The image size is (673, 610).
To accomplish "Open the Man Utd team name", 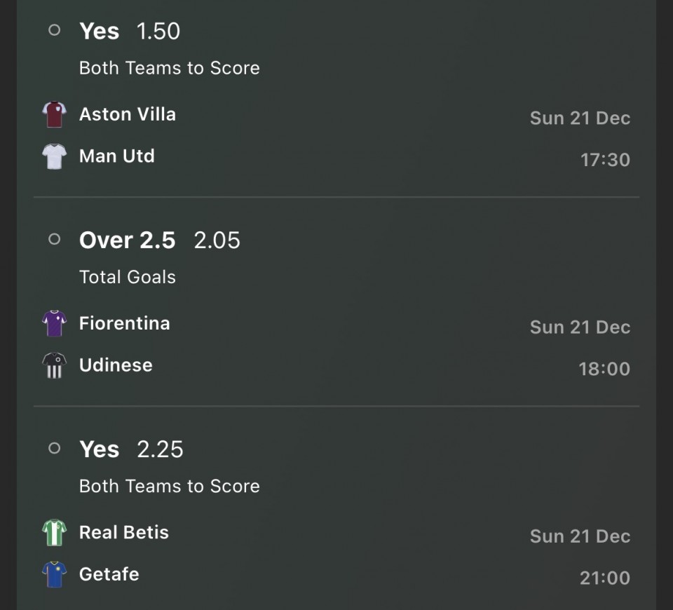I will pos(117,156).
